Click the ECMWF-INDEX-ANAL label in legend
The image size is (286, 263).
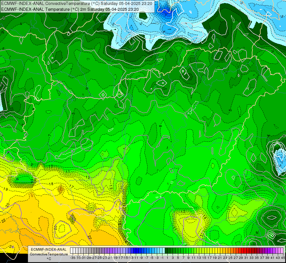[49, 250]
